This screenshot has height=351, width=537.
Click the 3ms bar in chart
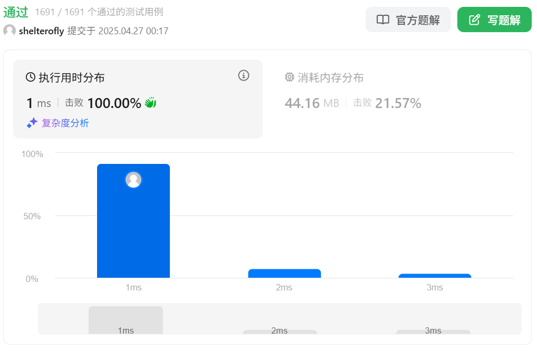click(435, 276)
